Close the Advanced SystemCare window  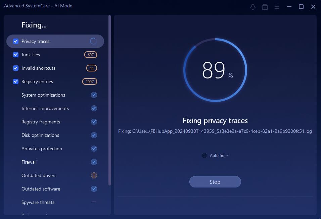coord(313,7)
